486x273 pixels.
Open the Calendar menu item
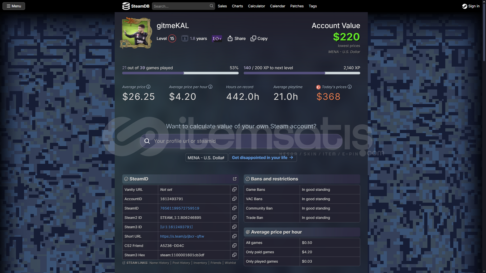278,6
